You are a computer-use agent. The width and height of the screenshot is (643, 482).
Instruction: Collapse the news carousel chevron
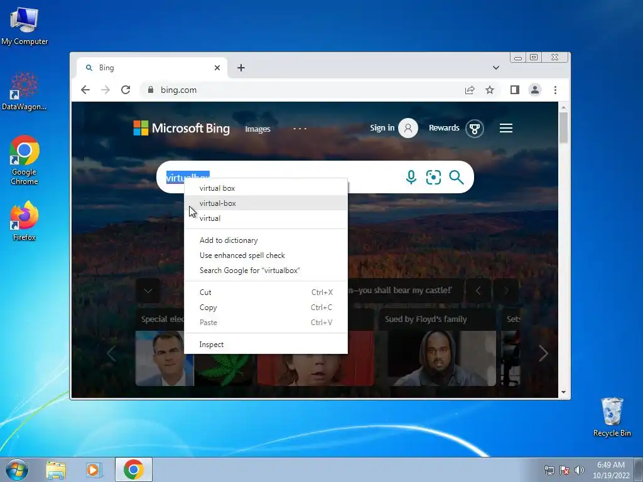click(148, 291)
